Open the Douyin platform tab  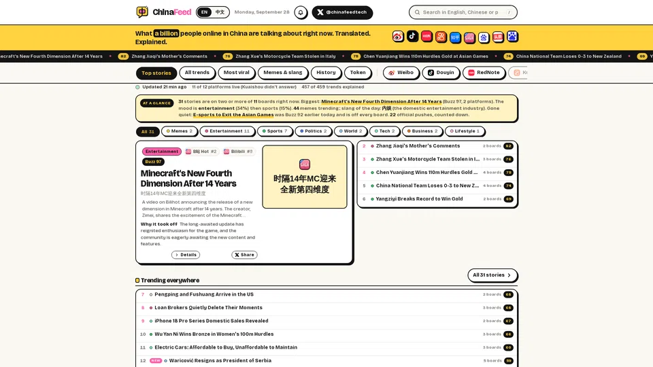tap(441, 73)
